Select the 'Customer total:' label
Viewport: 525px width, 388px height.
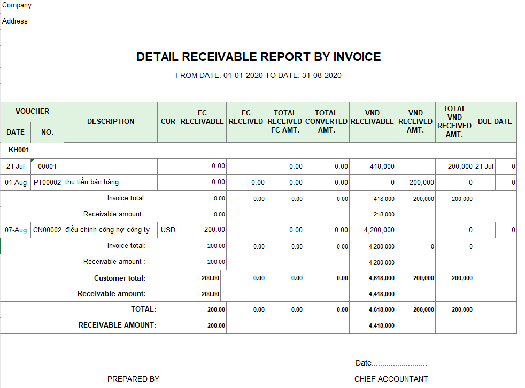pyautogui.click(x=120, y=278)
